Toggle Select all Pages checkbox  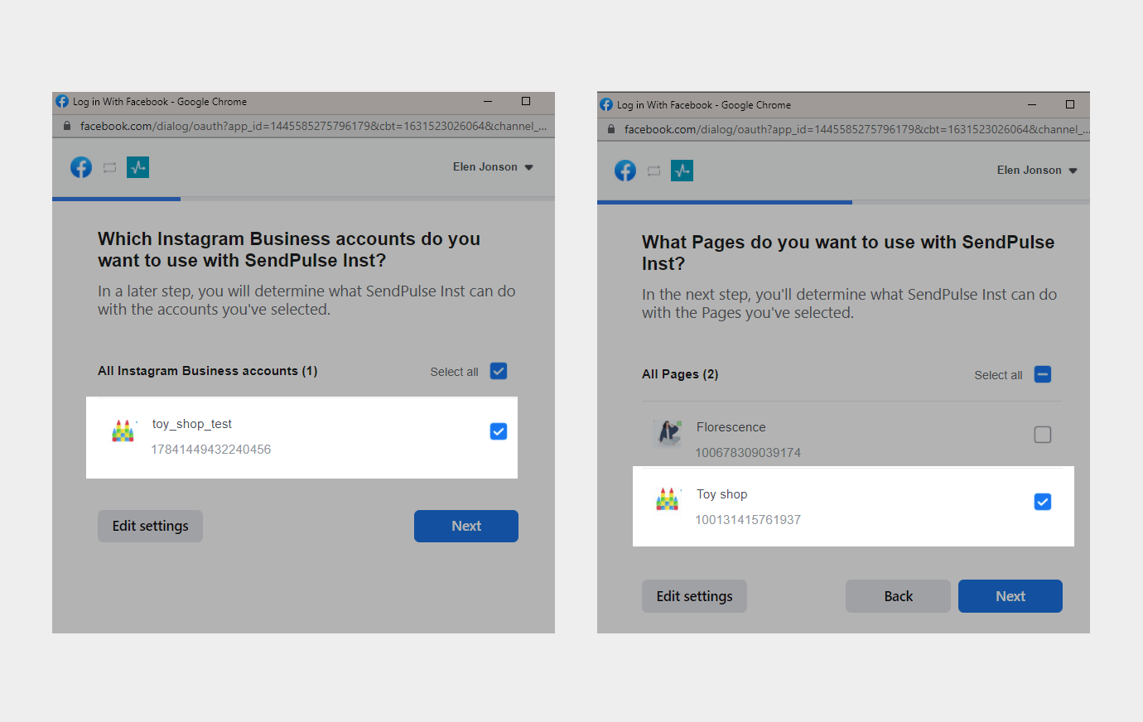pos(1043,374)
